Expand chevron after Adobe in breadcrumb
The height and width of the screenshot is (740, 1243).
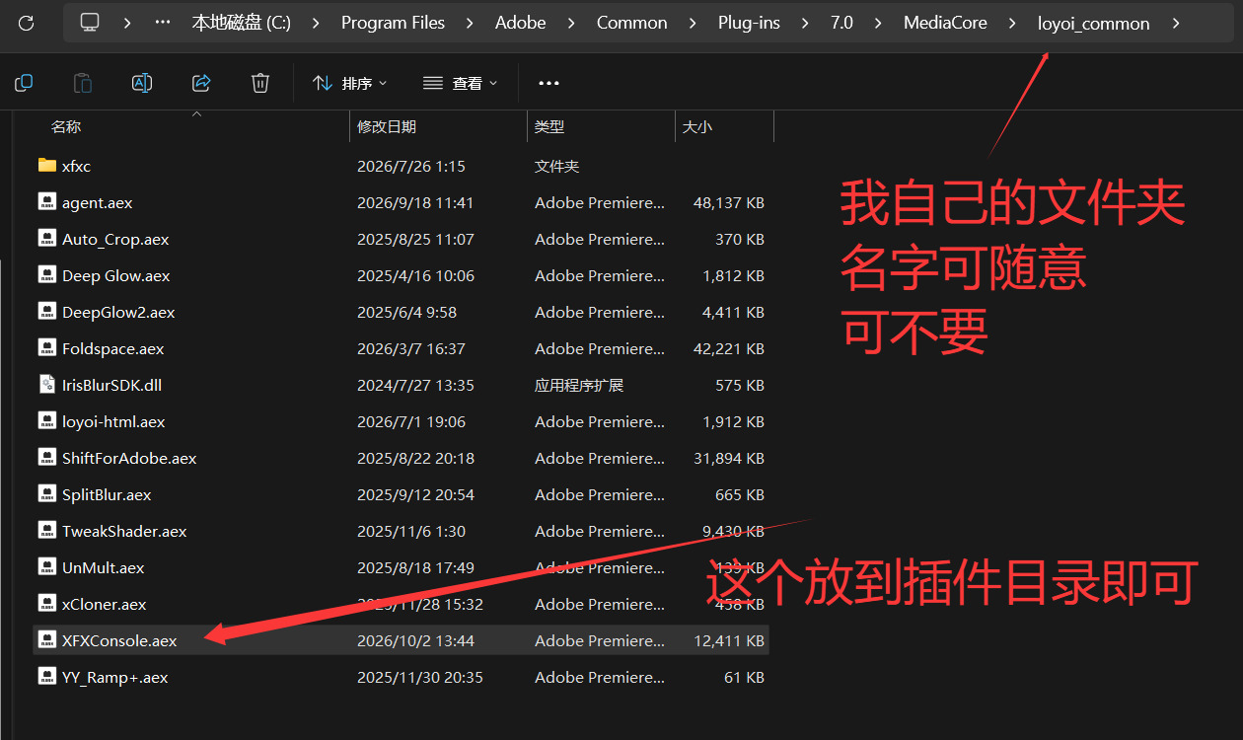point(572,23)
